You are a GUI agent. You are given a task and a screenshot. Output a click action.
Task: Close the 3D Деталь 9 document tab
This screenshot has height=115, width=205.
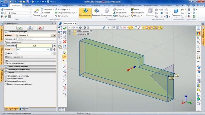point(76,23)
